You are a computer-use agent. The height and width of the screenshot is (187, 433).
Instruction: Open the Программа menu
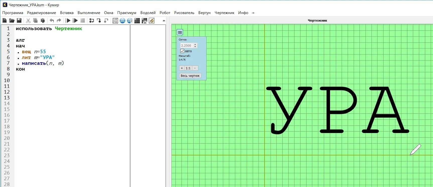[13, 13]
